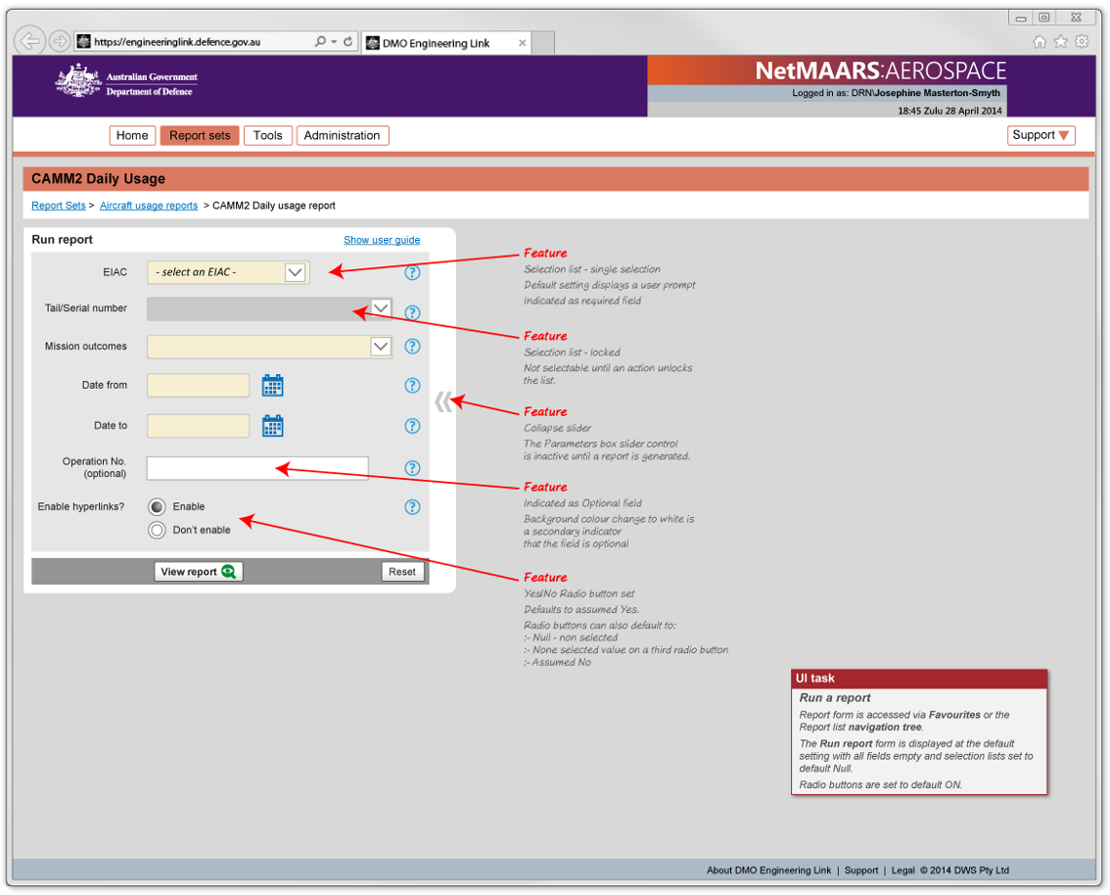Click the Date to input field
1110x895 pixels.
coord(198,426)
